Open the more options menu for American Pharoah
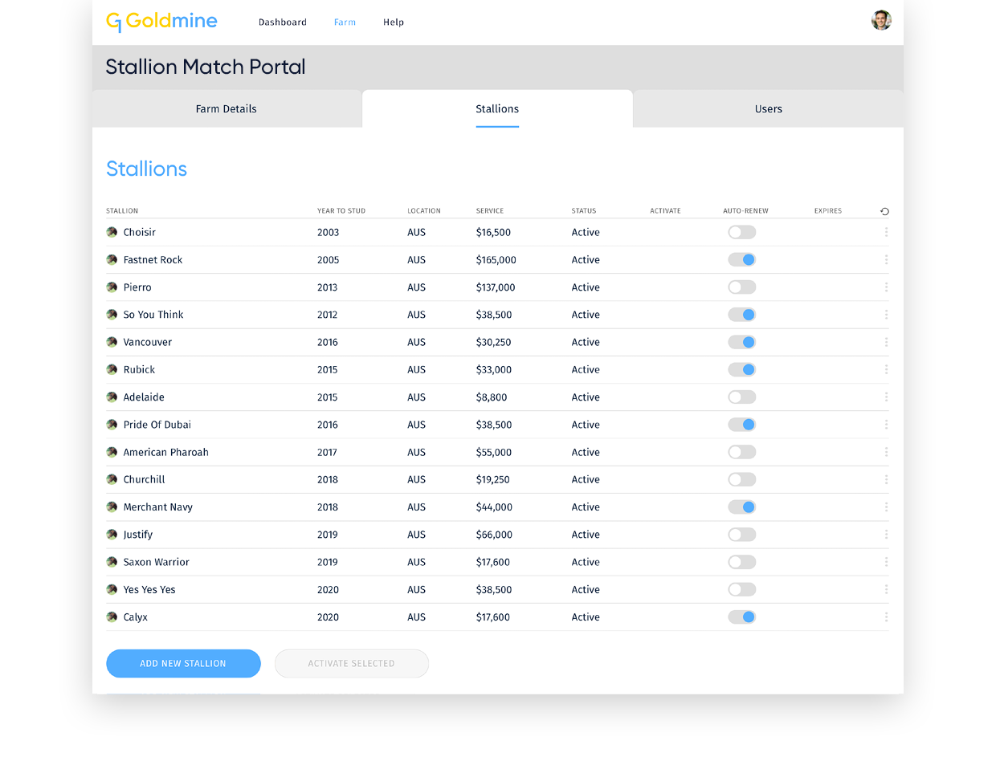Screen dimensions: 996x761 (x=886, y=452)
